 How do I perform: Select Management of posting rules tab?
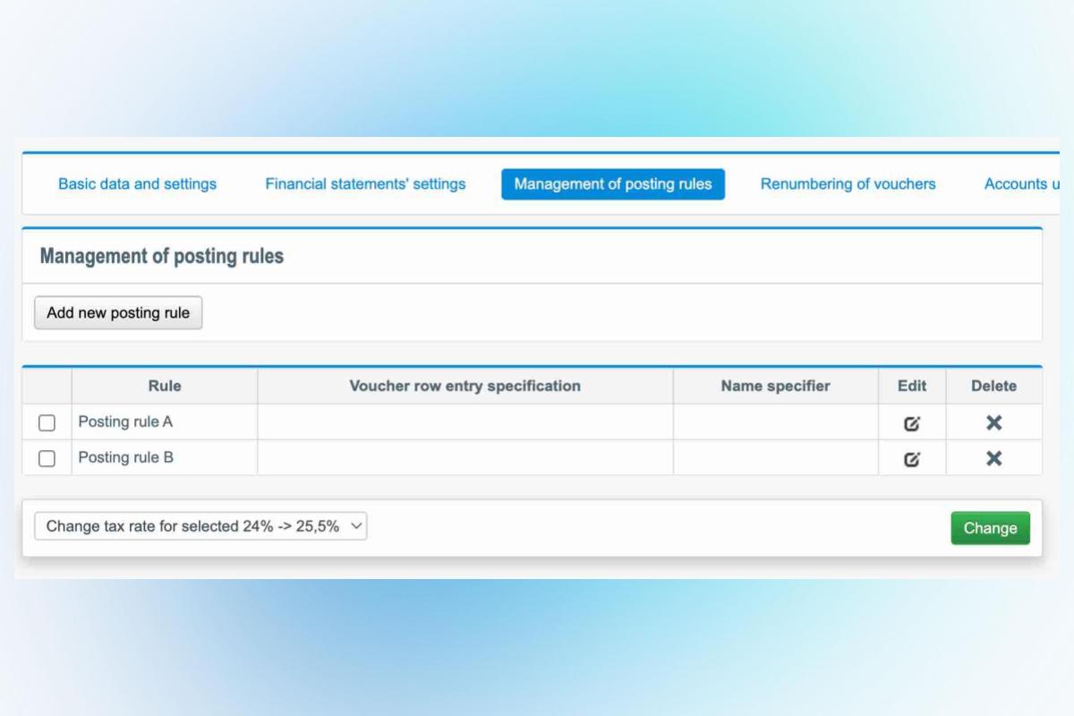tap(613, 183)
